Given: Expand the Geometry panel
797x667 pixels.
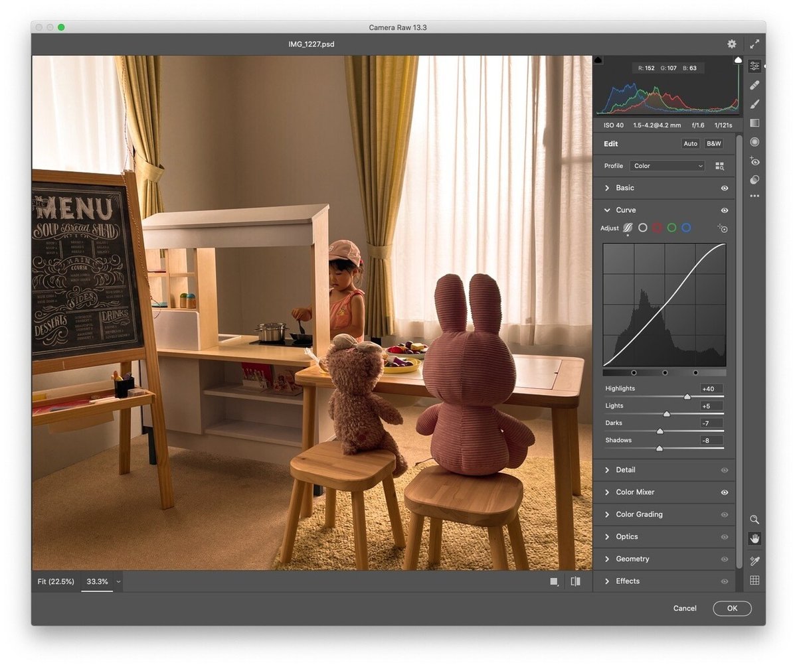Looking at the screenshot, I should tap(606, 559).
